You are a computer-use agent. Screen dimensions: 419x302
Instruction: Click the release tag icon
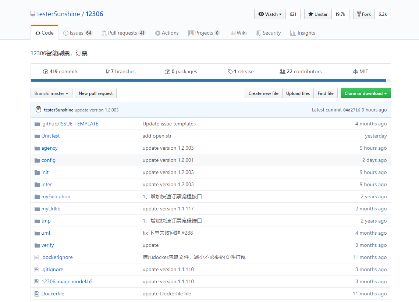pyautogui.click(x=230, y=72)
